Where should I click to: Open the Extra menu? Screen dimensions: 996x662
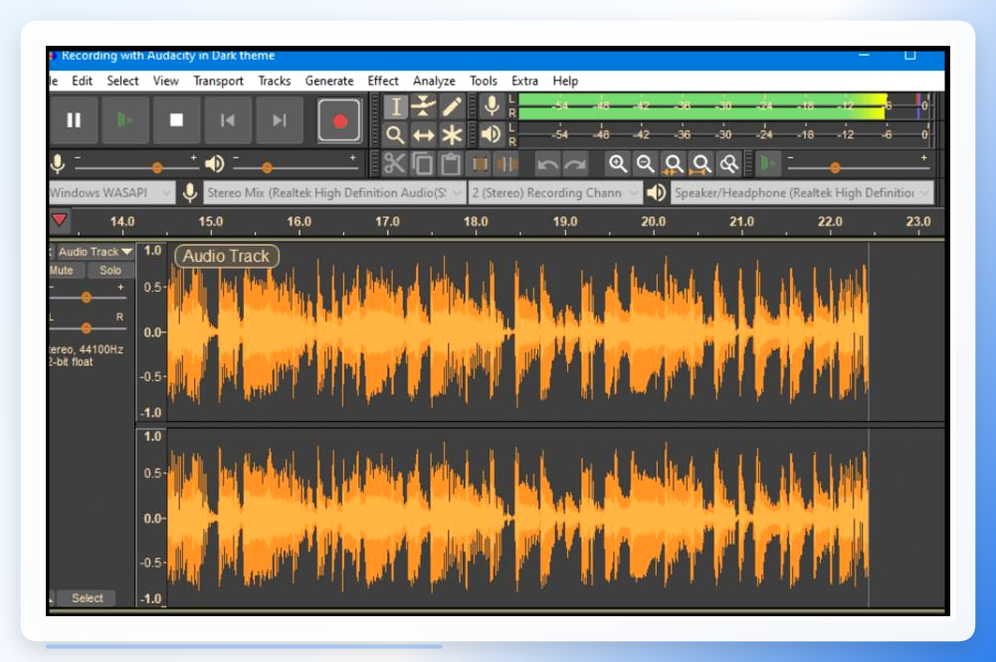pos(524,81)
